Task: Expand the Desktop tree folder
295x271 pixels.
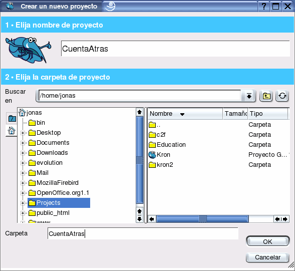Action: (23, 133)
